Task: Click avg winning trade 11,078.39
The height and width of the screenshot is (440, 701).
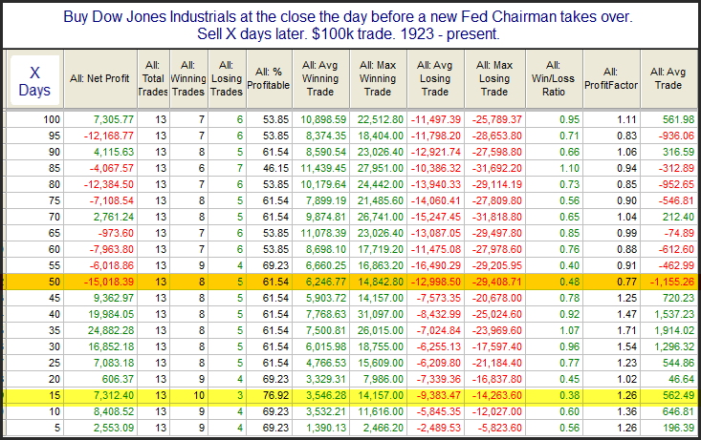Action: [323, 233]
